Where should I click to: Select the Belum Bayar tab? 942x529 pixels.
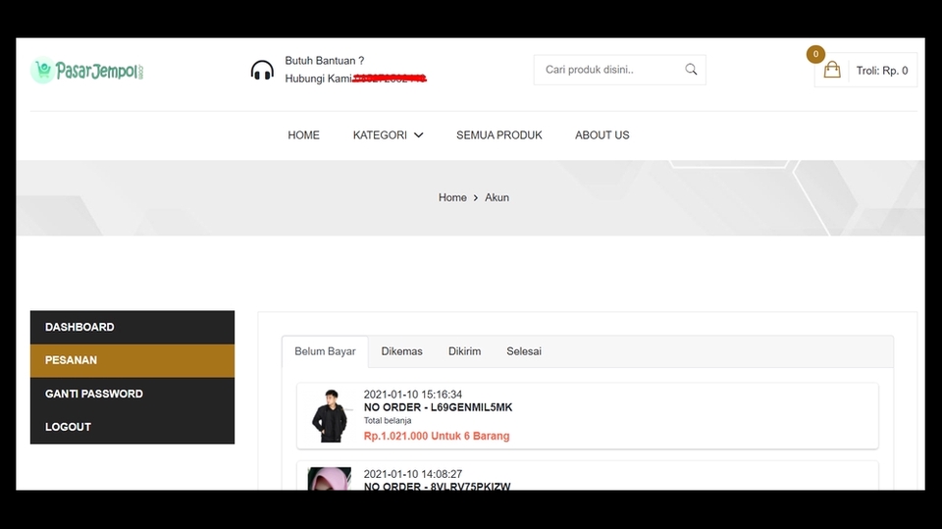[x=325, y=351]
